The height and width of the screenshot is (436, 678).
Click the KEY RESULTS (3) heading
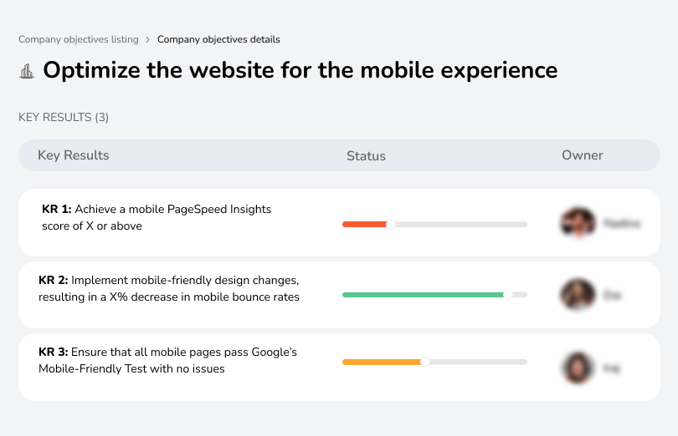[x=64, y=118]
